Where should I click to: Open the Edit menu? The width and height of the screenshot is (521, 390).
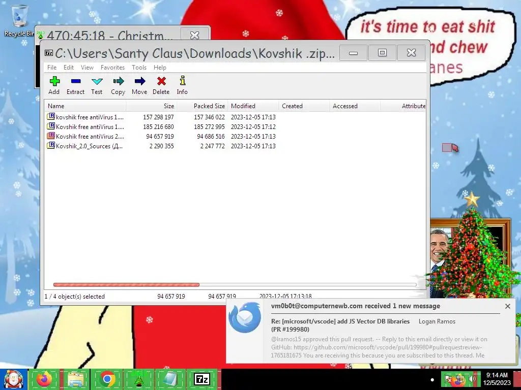click(69, 68)
